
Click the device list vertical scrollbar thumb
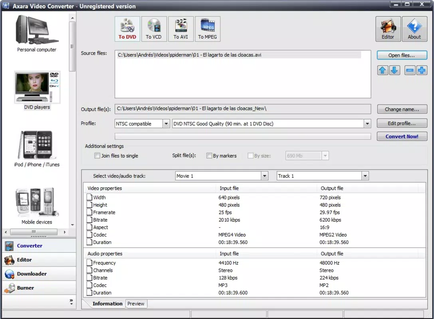(72, 46)
